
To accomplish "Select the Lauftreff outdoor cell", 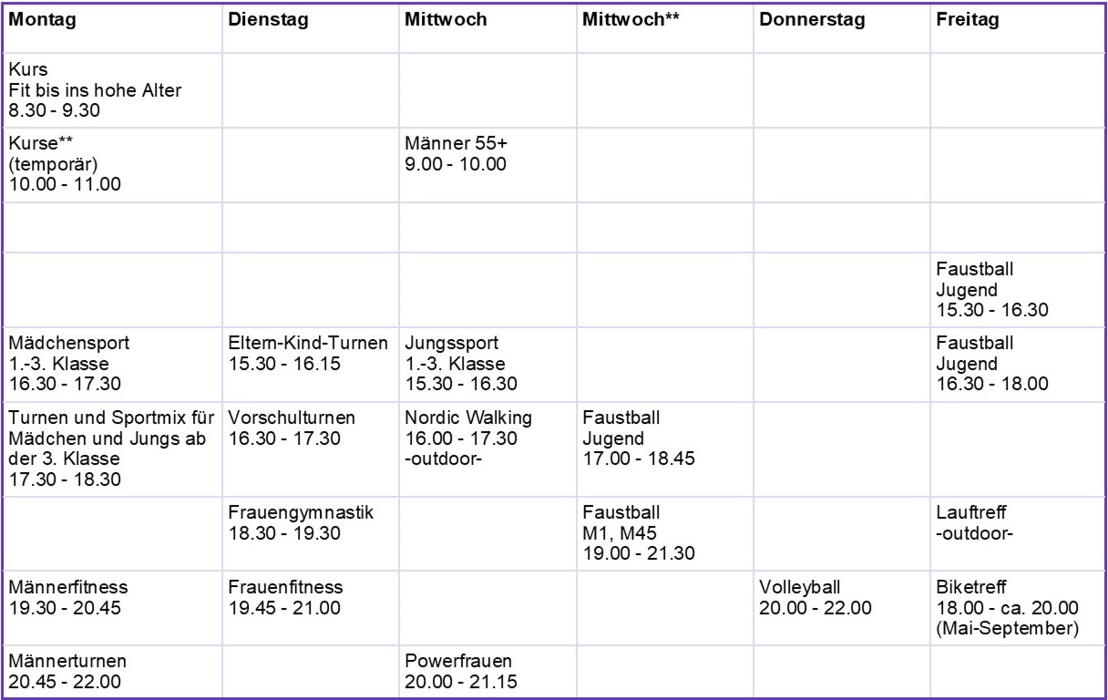I will [x=1017, y=530].
